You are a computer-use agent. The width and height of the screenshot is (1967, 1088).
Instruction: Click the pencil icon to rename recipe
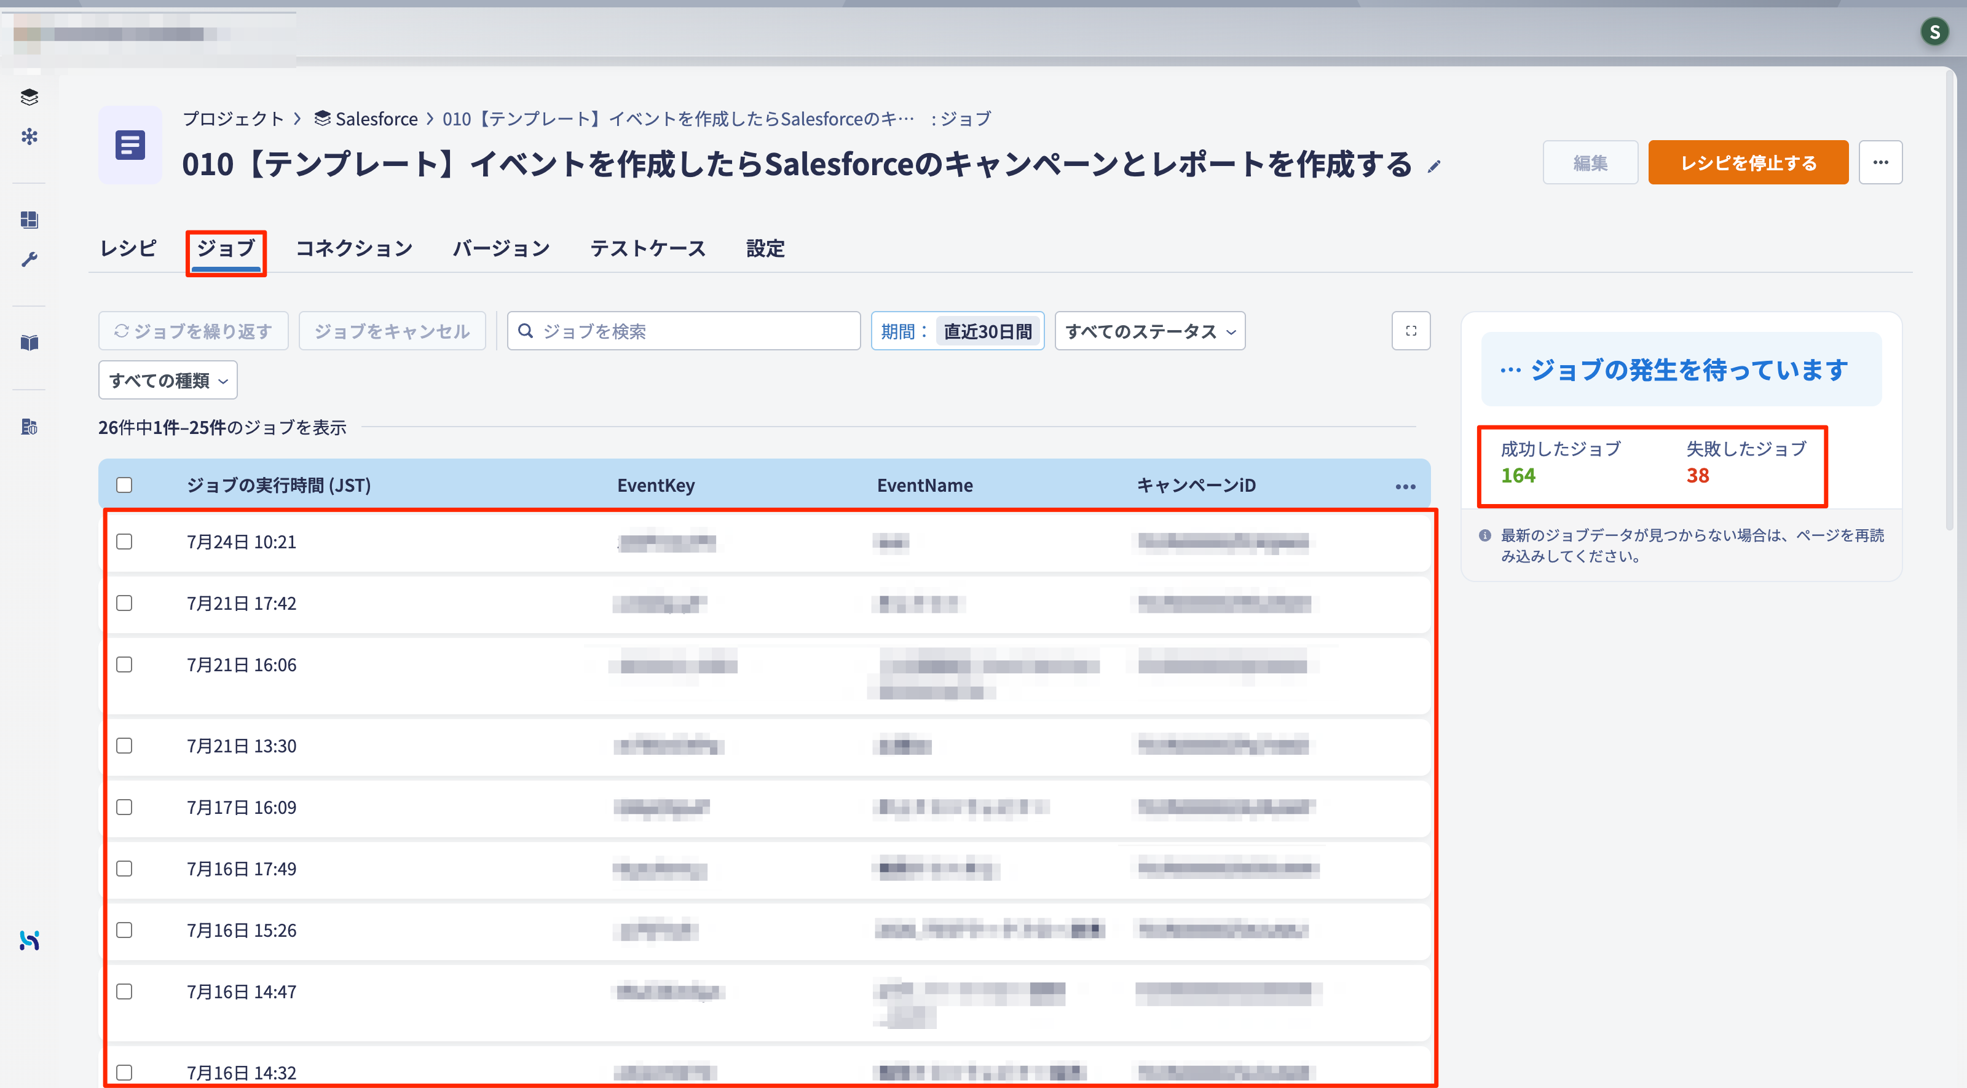(1434, 167)
